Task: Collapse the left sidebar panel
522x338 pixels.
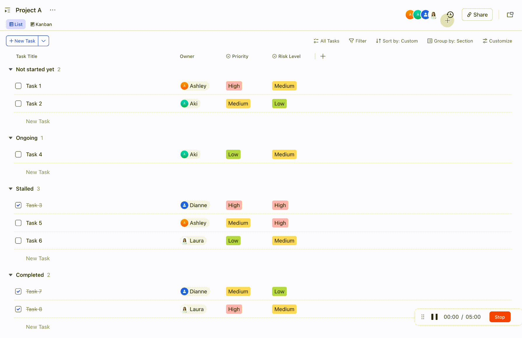Action: 7,10
